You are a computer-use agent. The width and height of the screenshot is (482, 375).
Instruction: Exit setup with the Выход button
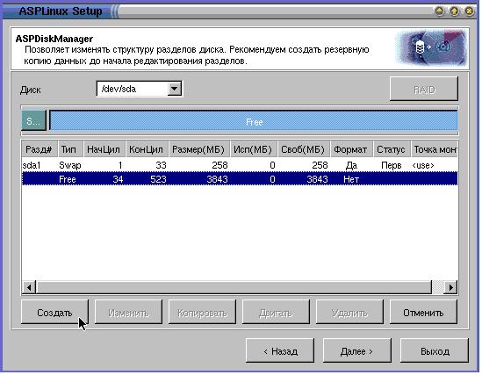pyautogui.click(x=435, y=350)
